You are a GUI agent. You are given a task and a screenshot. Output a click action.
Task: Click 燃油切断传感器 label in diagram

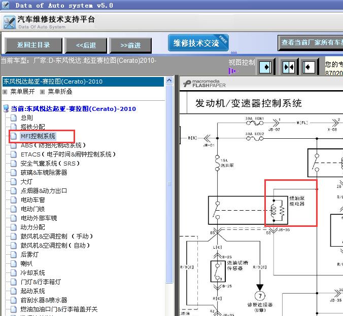coord(237,265)
